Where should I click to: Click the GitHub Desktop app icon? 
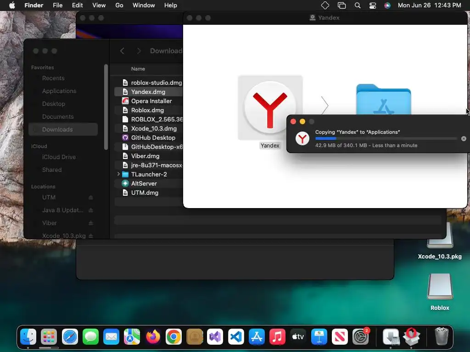[125, 137]
